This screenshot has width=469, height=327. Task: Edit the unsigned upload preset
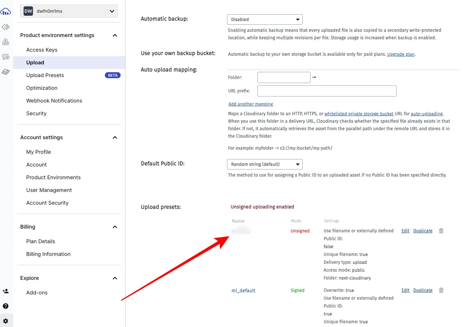[x=405, y=231]
